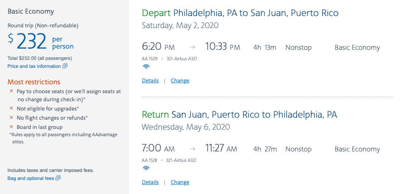Click the new-window icon beside Price and tax information
This screenshot has height=194, width=403.
click(x=65, y=66)
